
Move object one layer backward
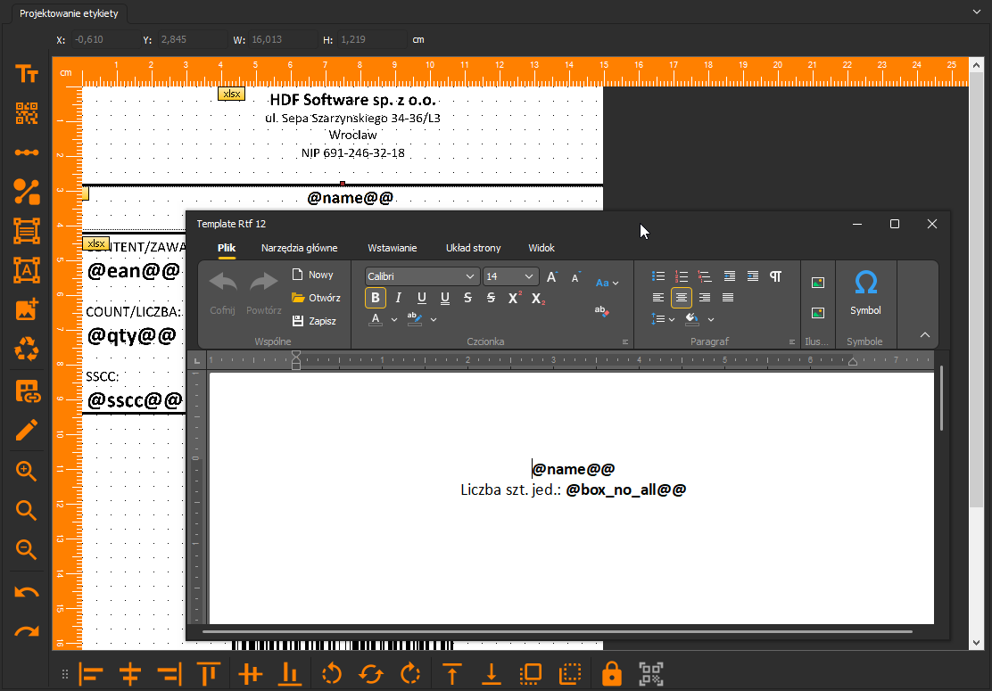(x=570, y=674)
